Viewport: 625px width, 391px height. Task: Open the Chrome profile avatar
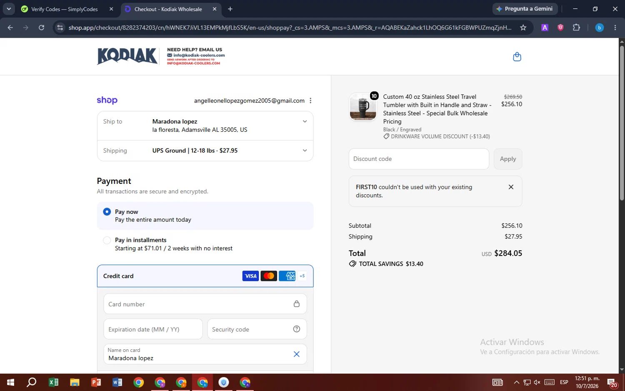pos(599,28)
